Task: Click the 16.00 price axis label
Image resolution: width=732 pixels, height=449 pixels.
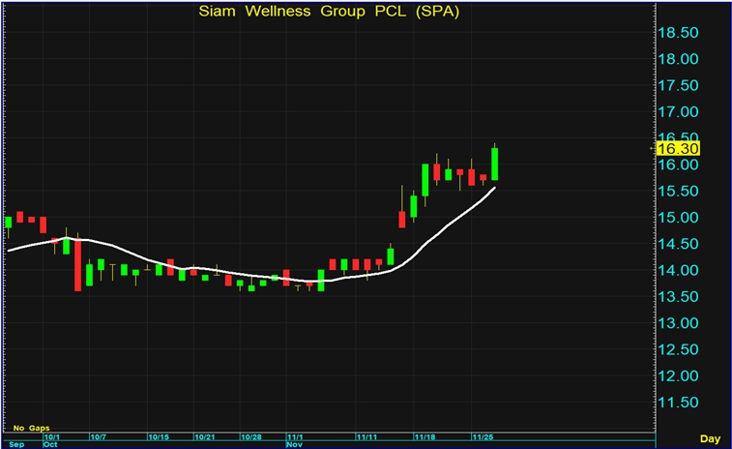Action: 678,165
